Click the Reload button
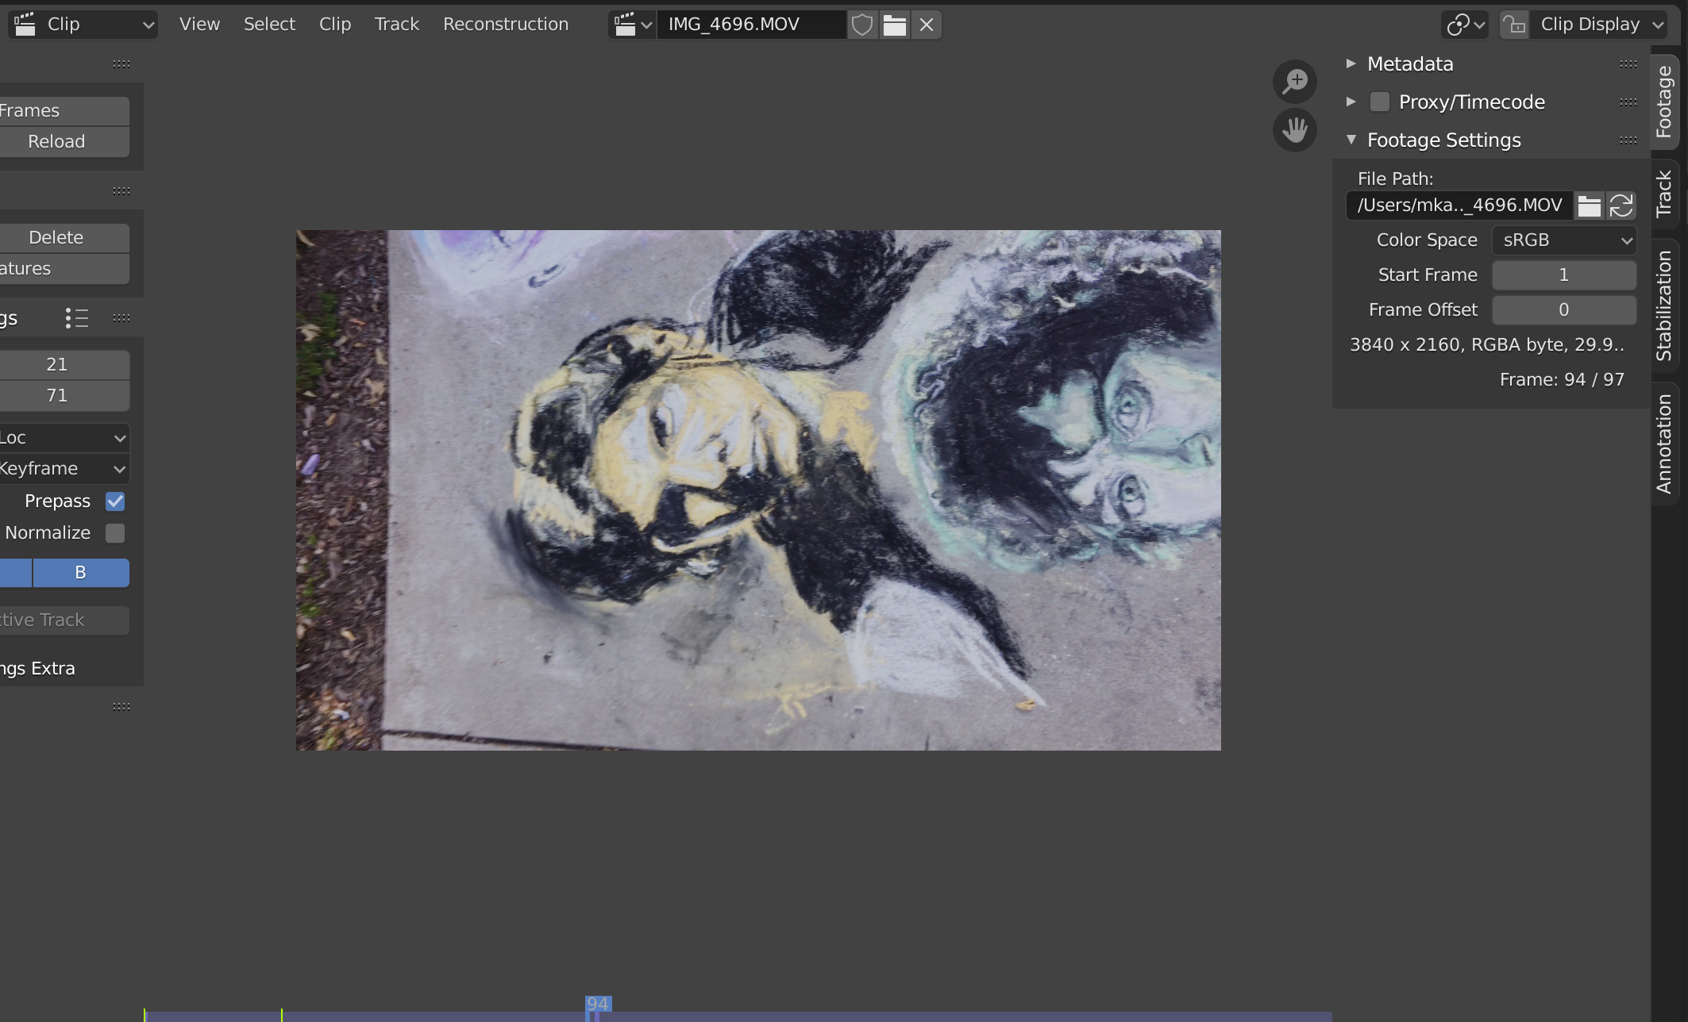 [64, 142]
